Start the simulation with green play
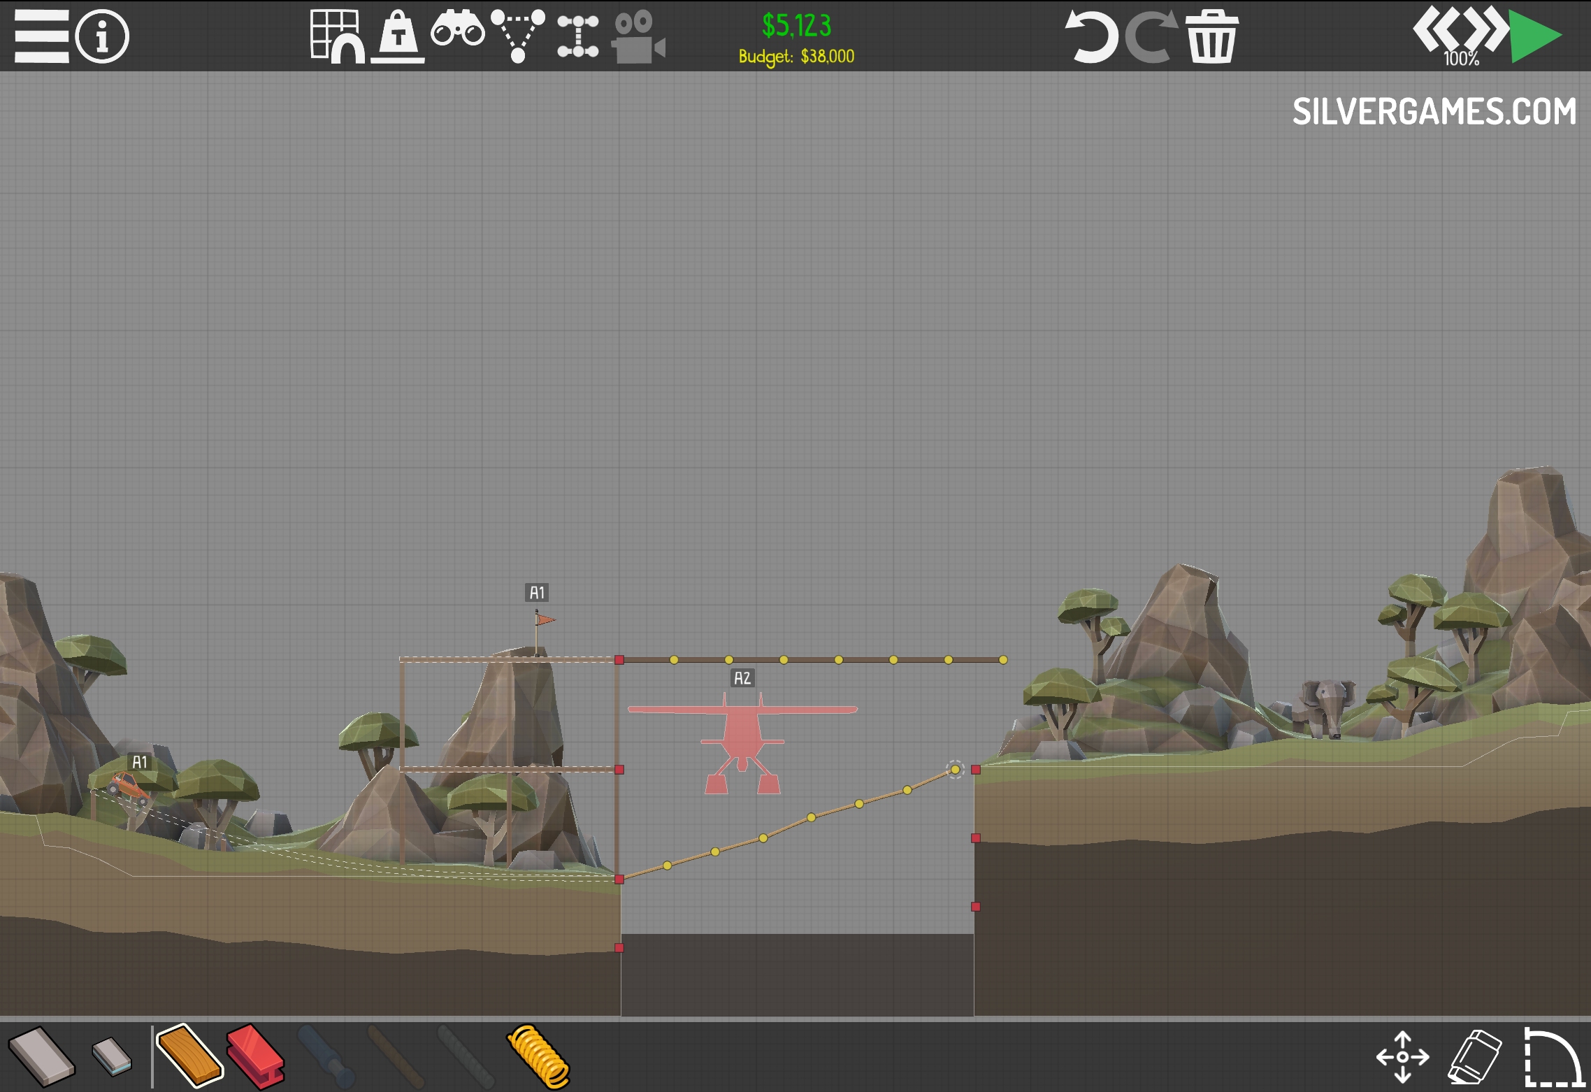1591x1092 pixels. [1534, 36]
